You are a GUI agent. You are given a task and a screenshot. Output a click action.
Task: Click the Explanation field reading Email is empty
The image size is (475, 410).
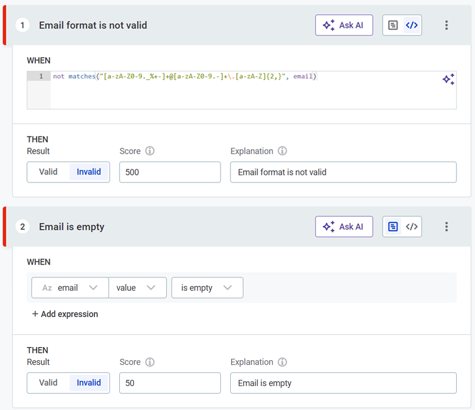343,383
